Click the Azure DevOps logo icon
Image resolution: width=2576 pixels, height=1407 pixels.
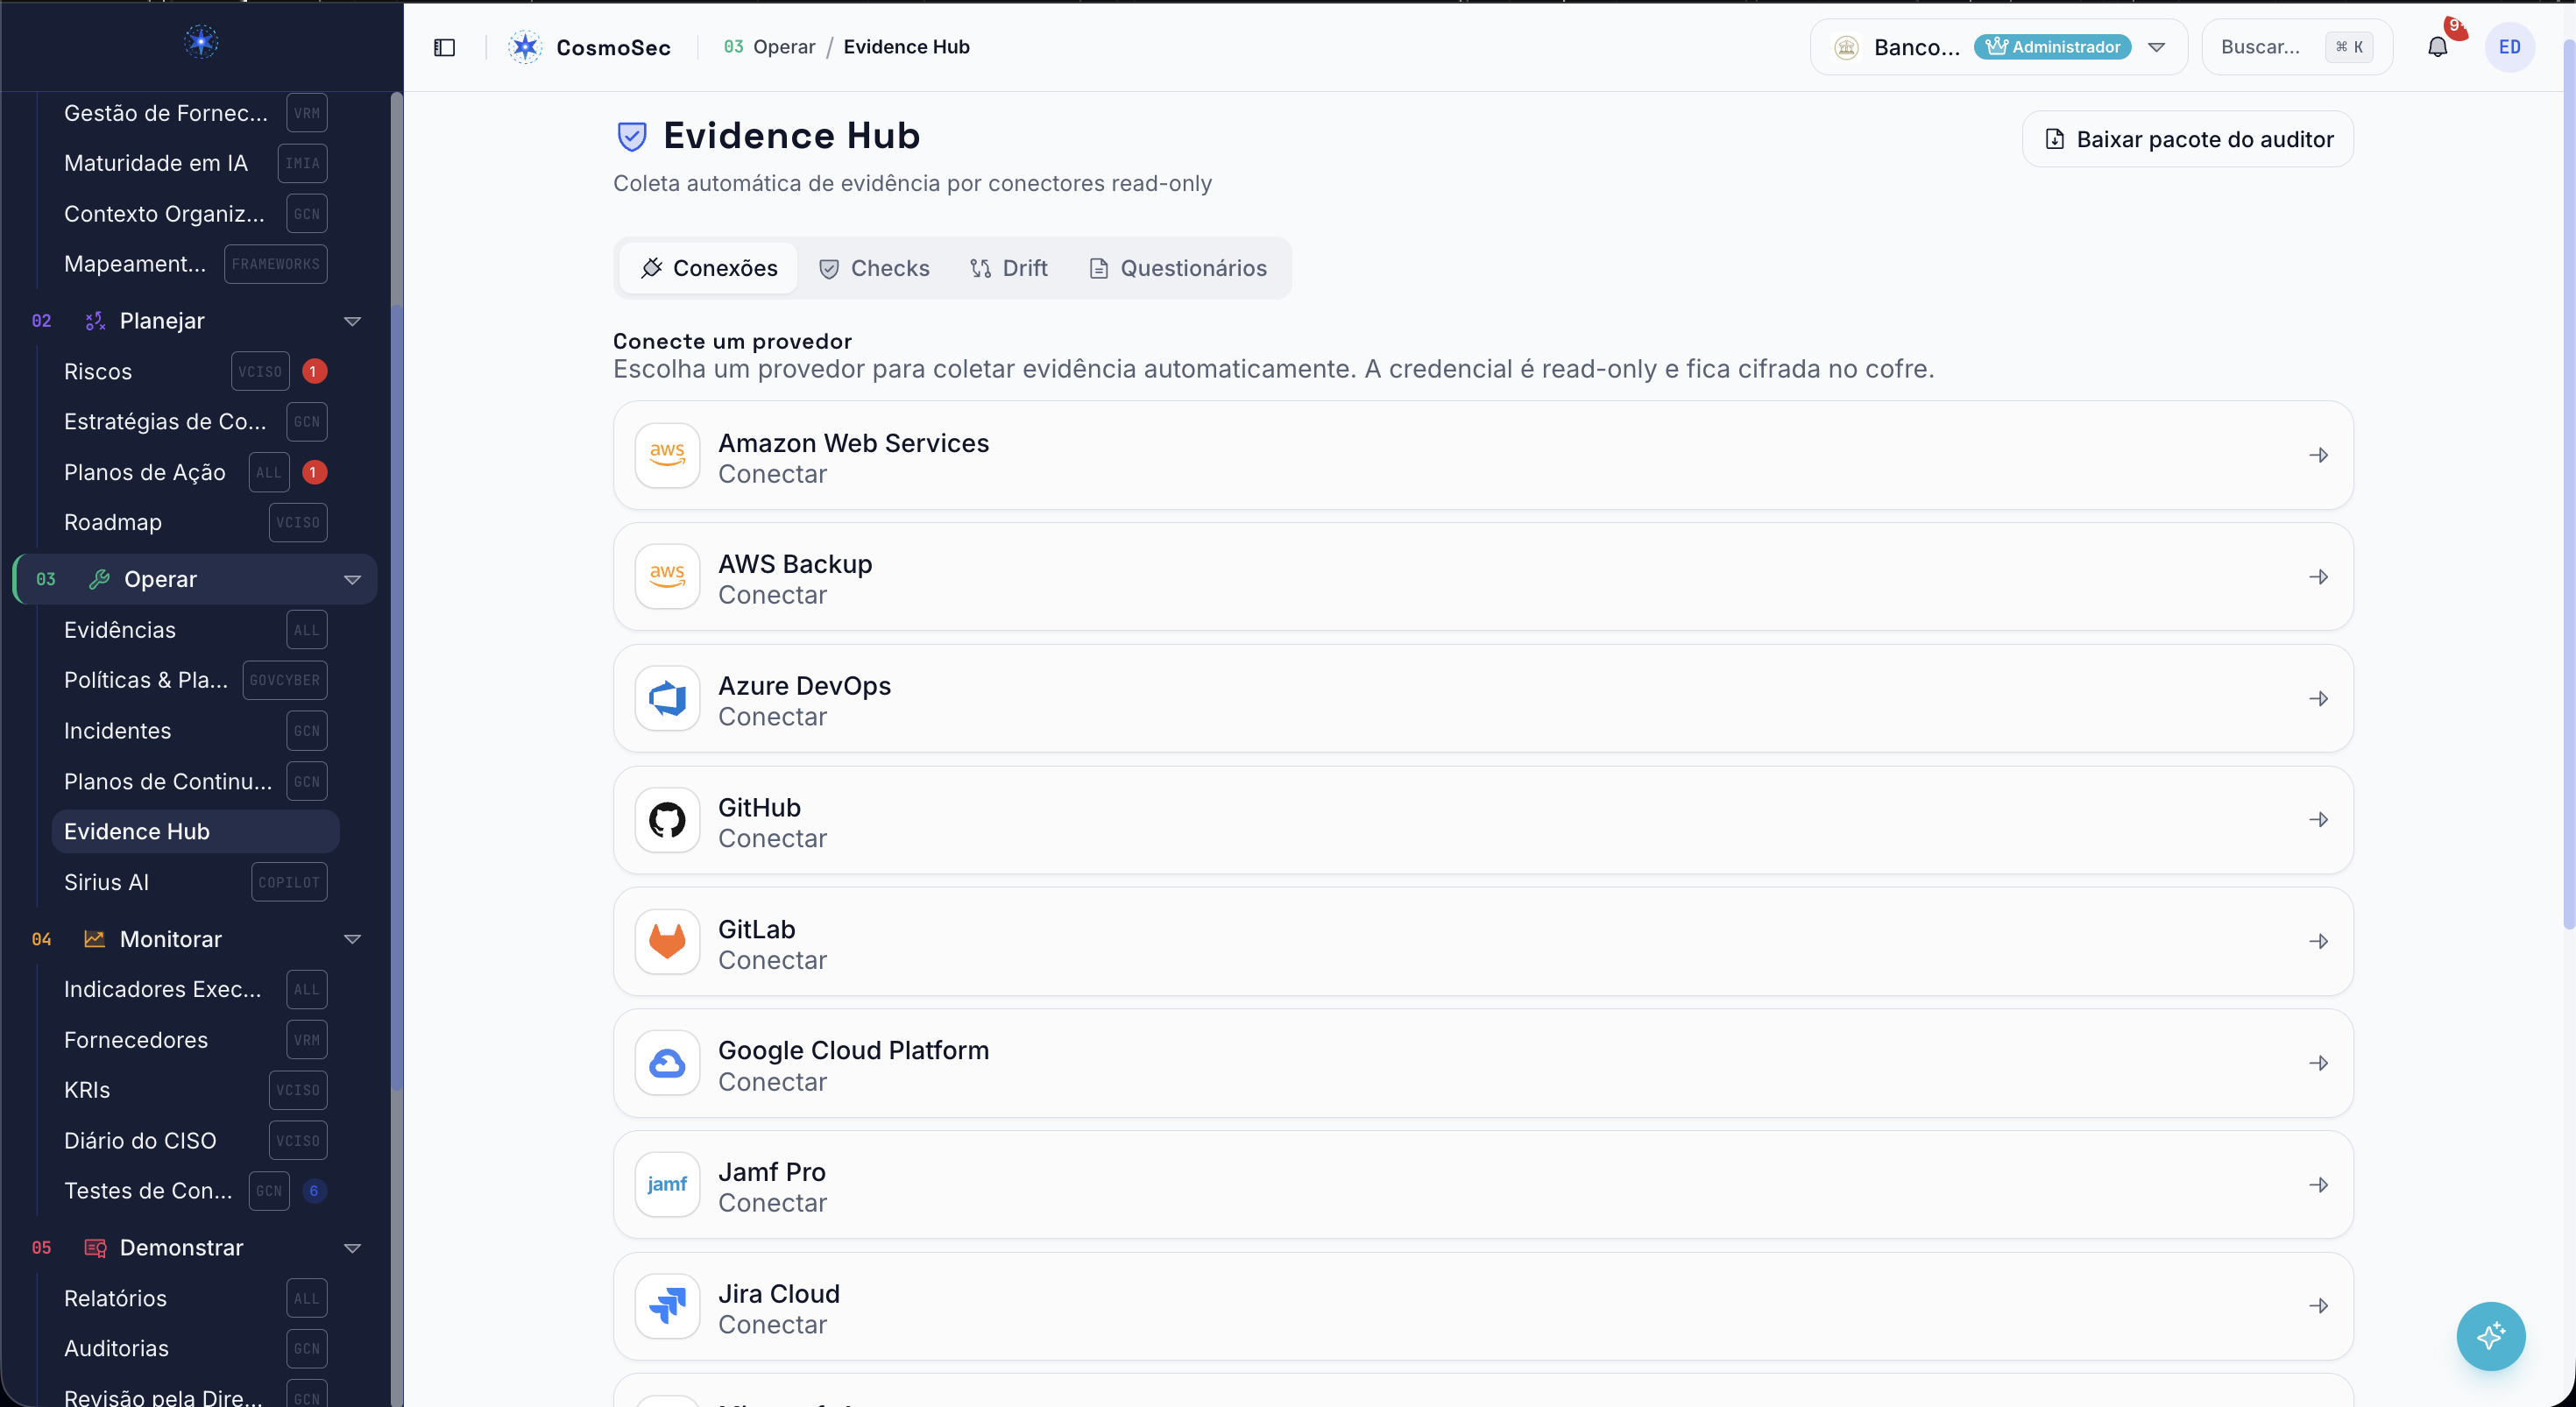click(x=667, y=698)
